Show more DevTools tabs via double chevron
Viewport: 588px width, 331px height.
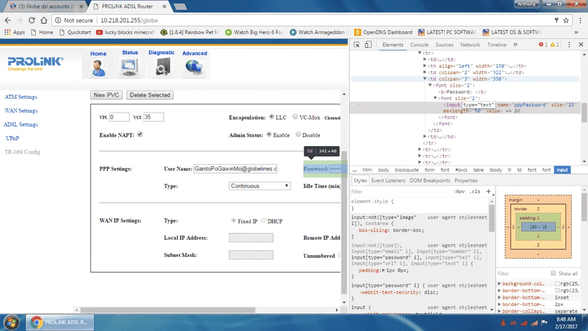515,45
